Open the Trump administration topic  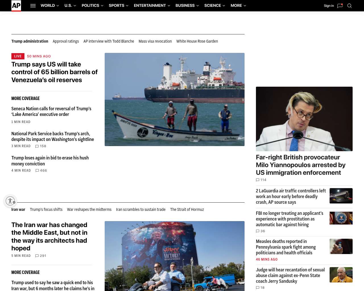(x=30, y=41)
